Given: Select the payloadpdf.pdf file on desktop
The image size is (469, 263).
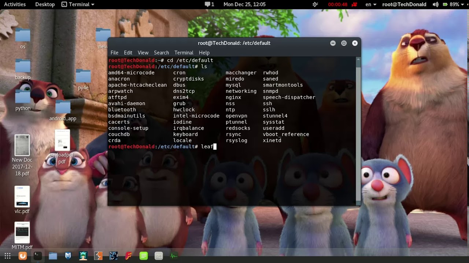Looking at the screenshot, I should [62, 147].
